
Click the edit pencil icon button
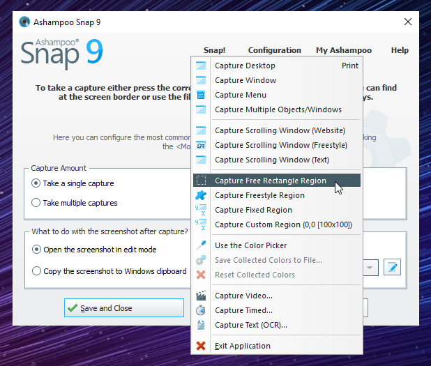tap(392, 267)
